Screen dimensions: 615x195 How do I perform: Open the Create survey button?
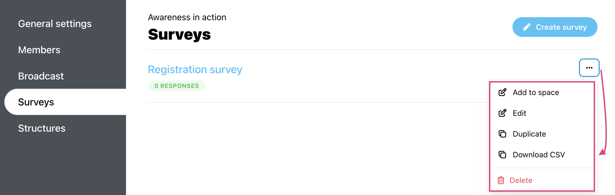pyautogui.click(x=555, y=27)
